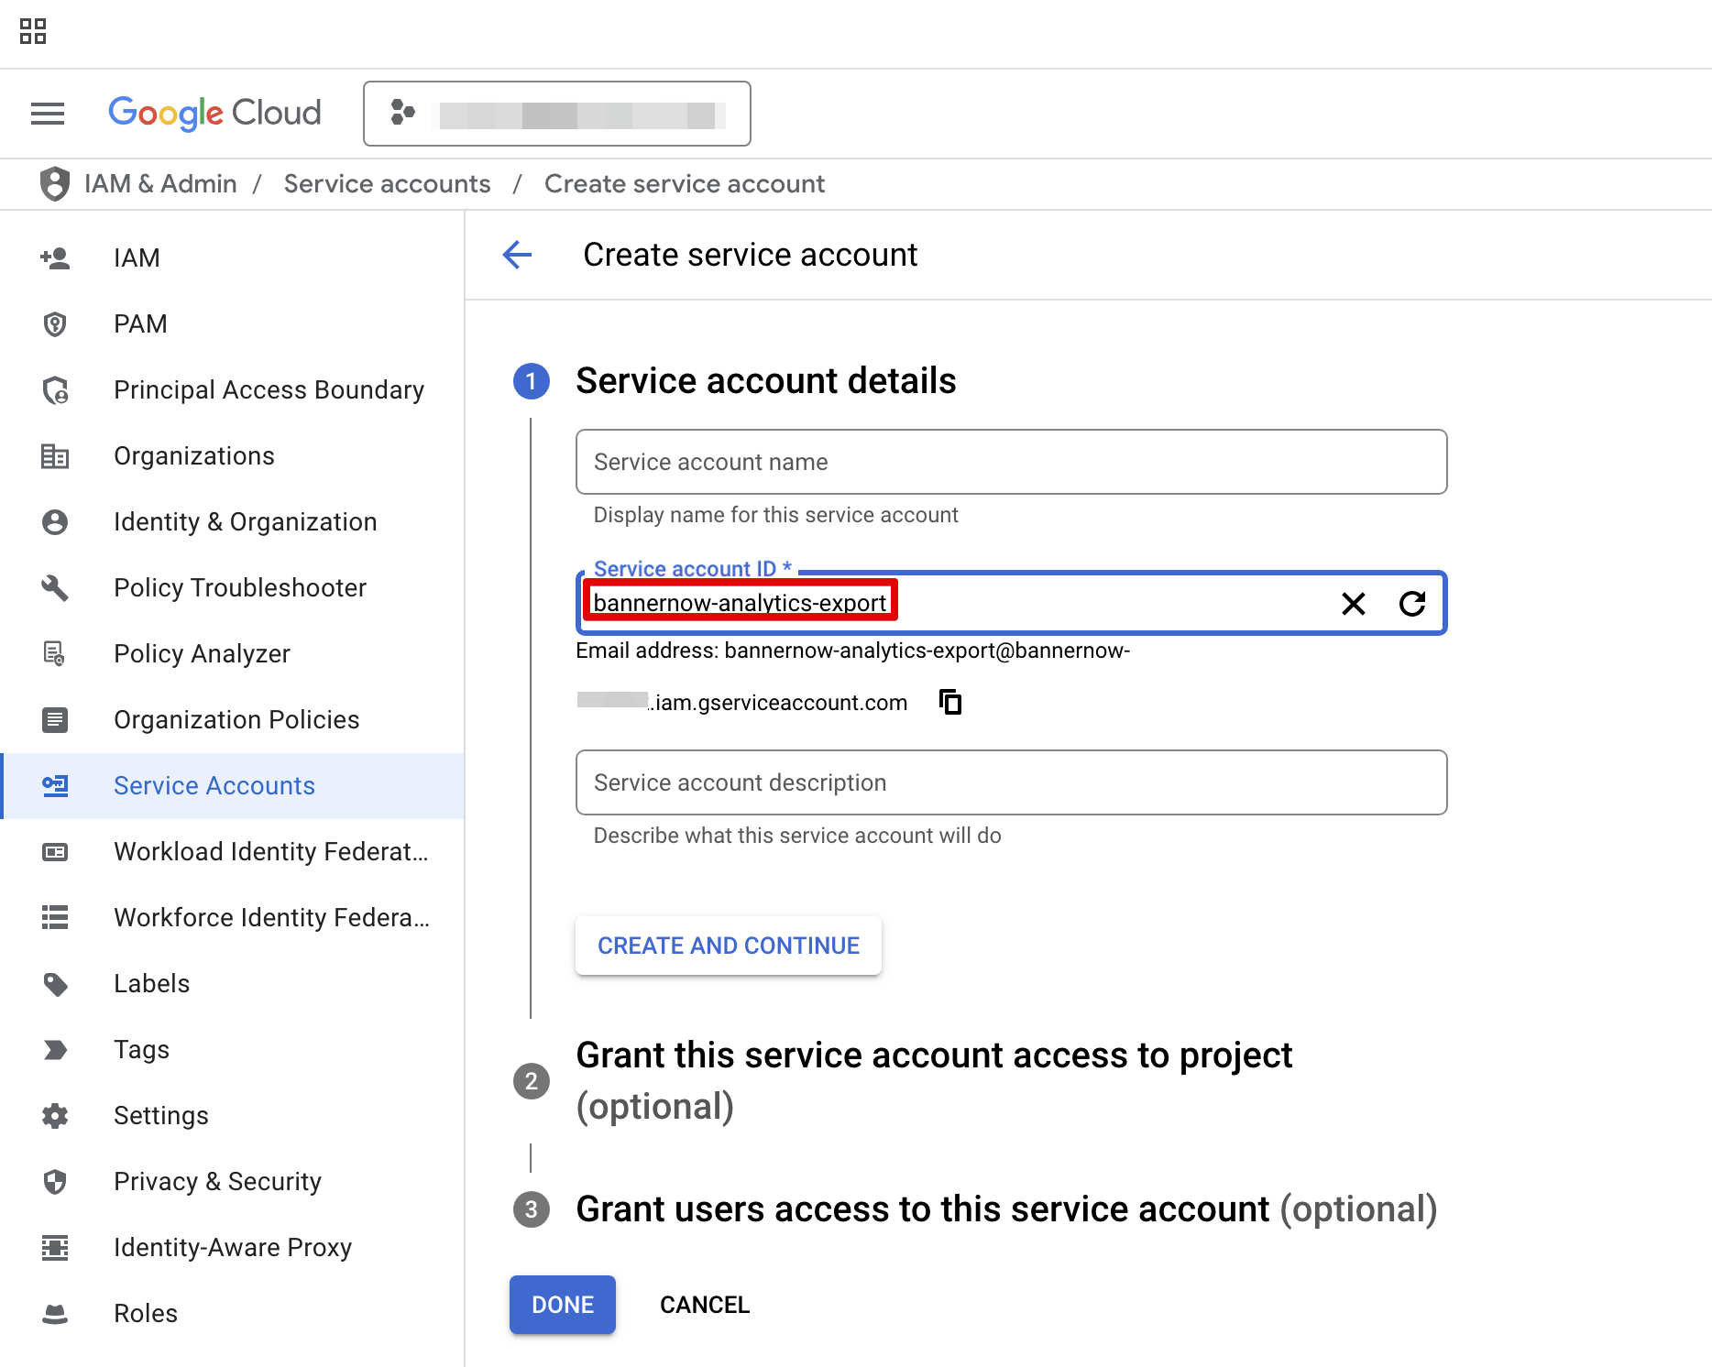
Task: Click the Identity & Organization person icon
Action: (x=55, y=522)
